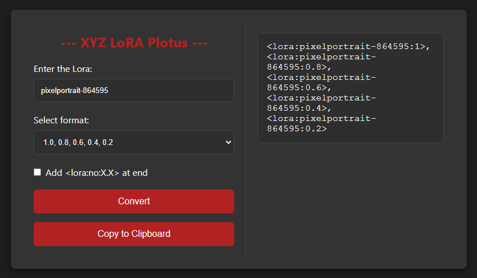The image size is (477, 278).
Task: Click the pixelportrait-864595 text in the input
Action: 75,91
